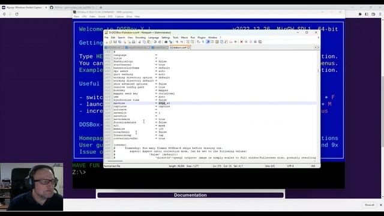Click the Save Recorded Macro icon
Screen dimensions: 384x216
[260, 42]
